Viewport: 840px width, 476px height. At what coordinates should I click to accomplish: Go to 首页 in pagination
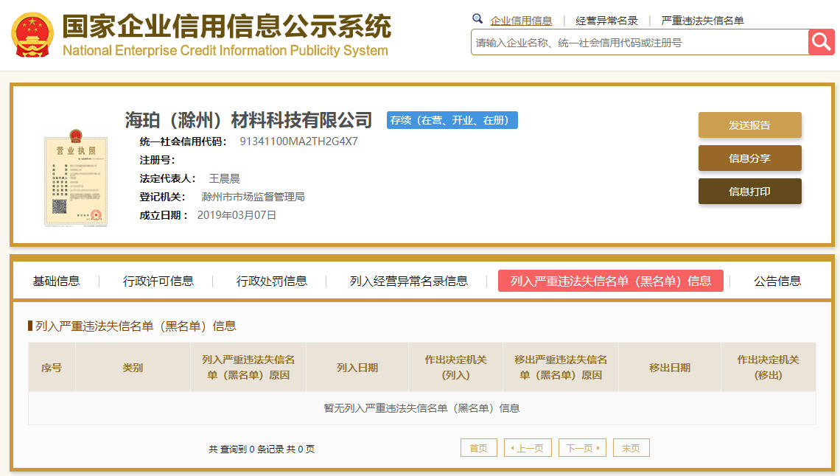coord(478,448)
